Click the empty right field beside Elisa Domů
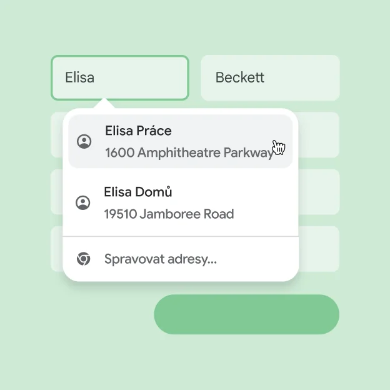390x390 pixels. [320, 191]
